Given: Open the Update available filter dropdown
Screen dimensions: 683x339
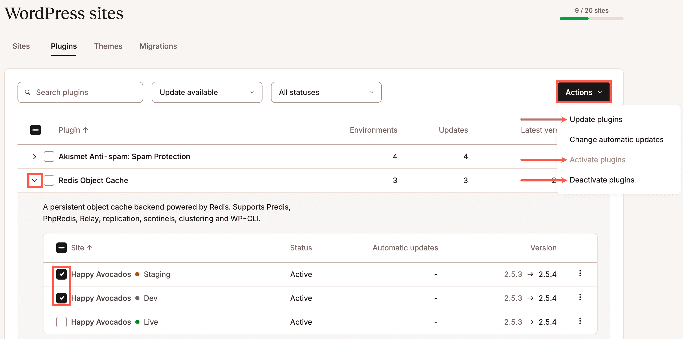Looking at the screenshot, I should [207, 92].
